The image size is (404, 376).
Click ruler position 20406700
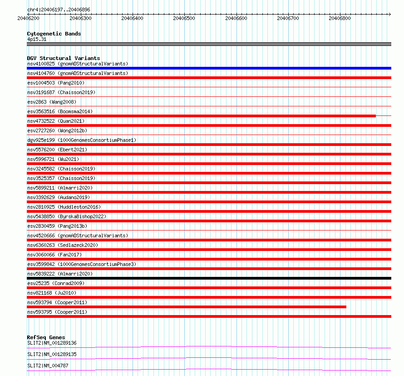click(x=288, y=18)
